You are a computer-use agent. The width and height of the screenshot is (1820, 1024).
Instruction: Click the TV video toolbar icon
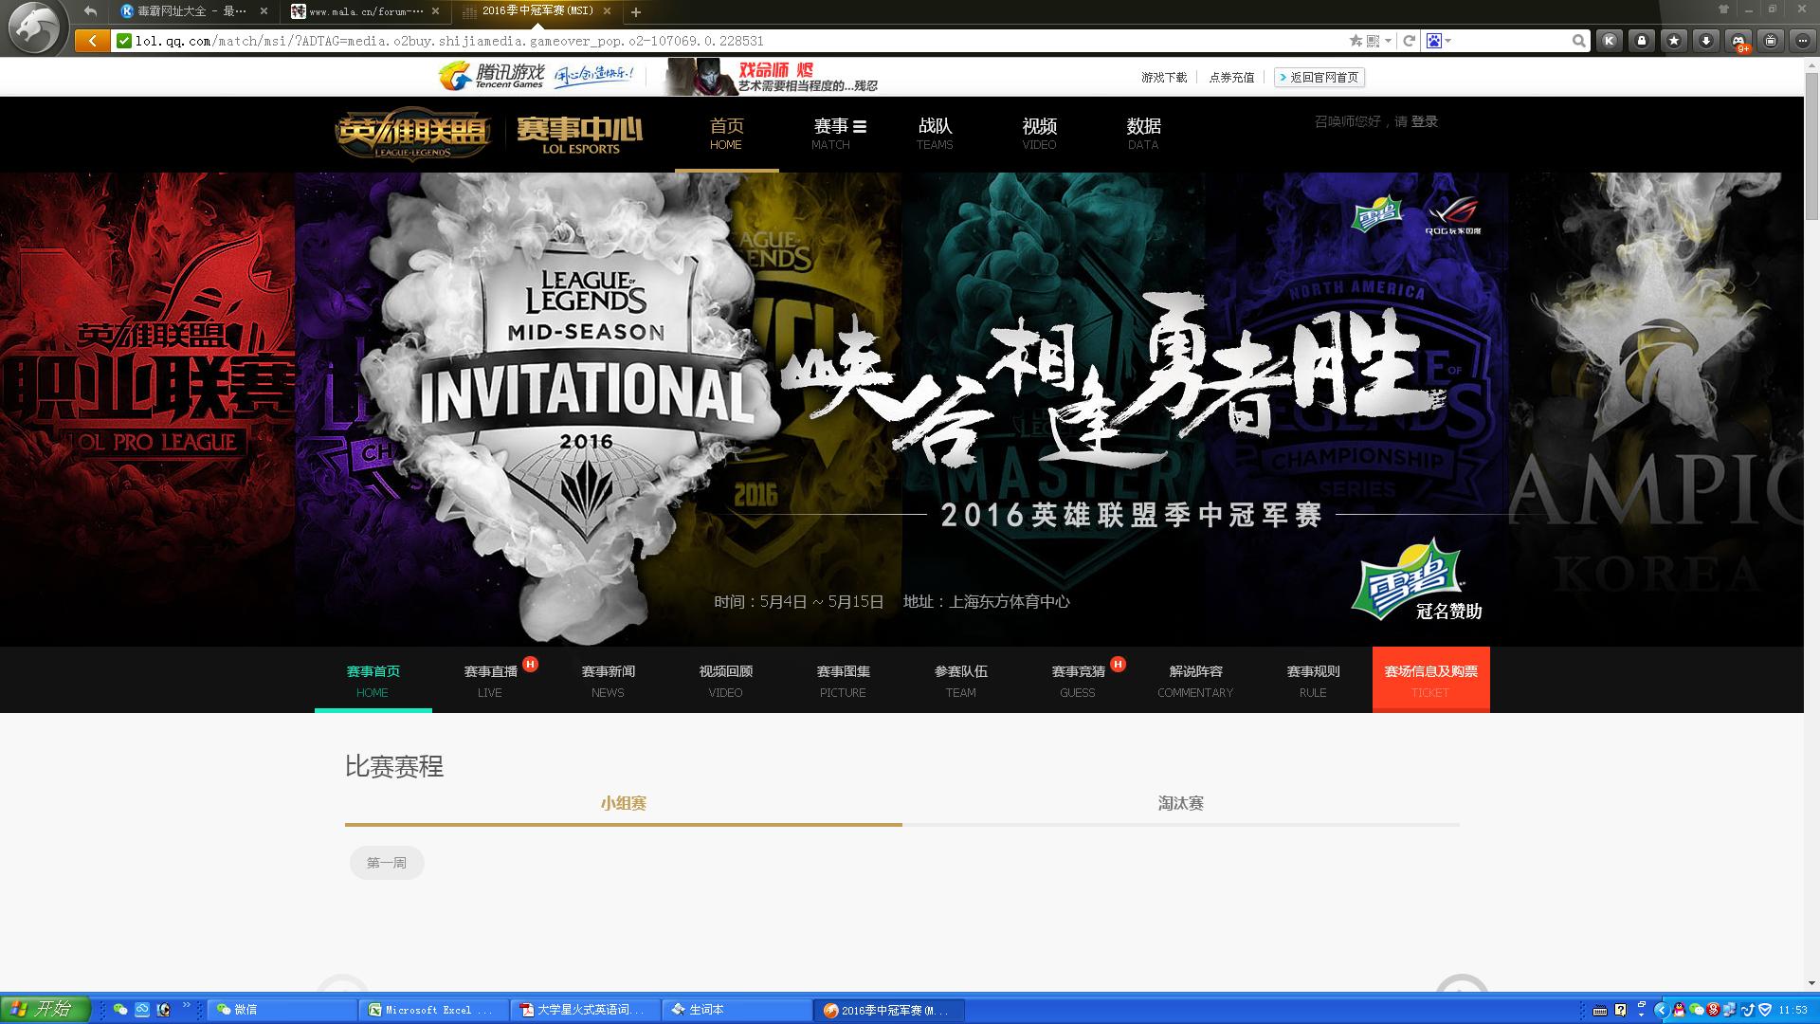(1771, 41)
